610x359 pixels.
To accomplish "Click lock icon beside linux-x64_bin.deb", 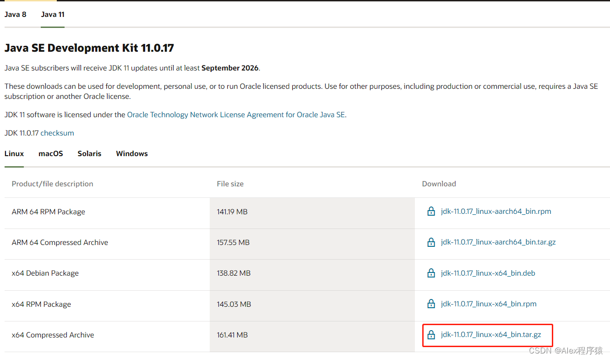I will tap(431, 273).
